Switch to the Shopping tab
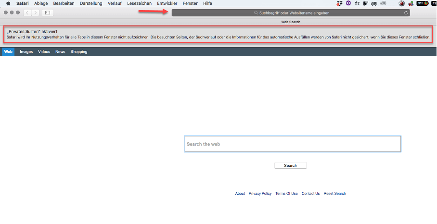This screenshot has height=224, width=437. pyautogui.click(x=79, y=51)
